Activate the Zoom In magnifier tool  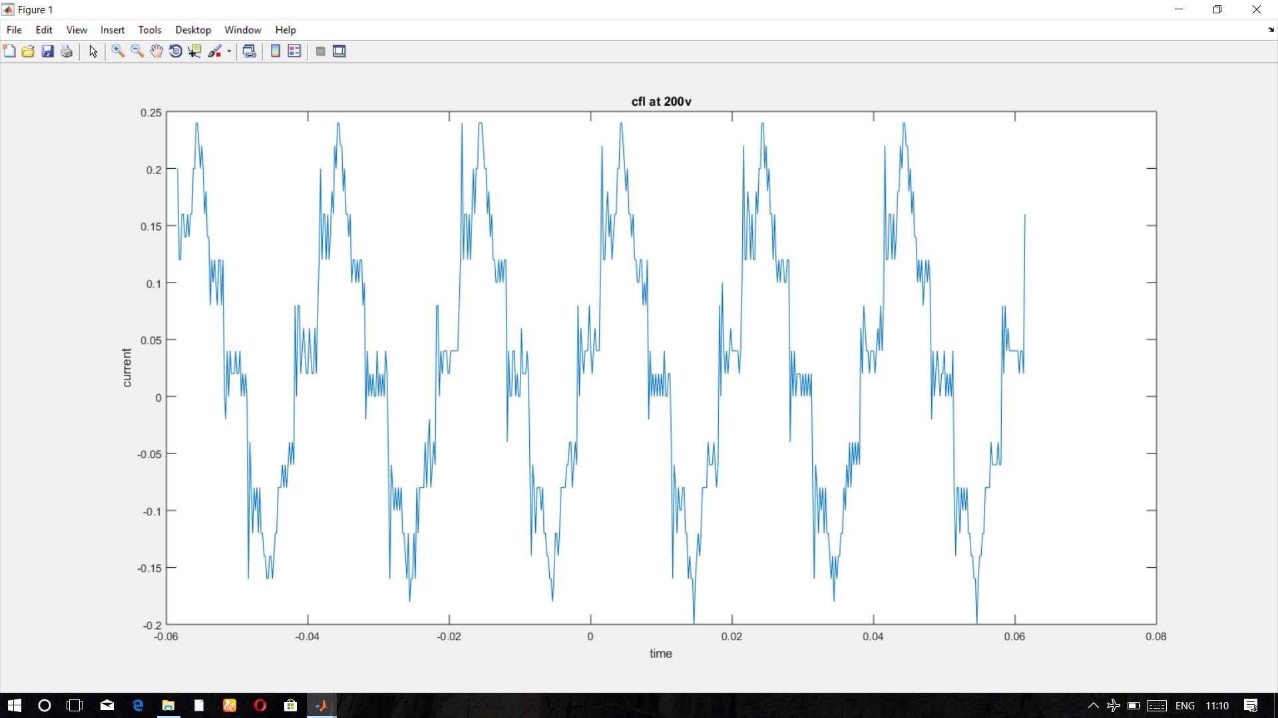118,51
